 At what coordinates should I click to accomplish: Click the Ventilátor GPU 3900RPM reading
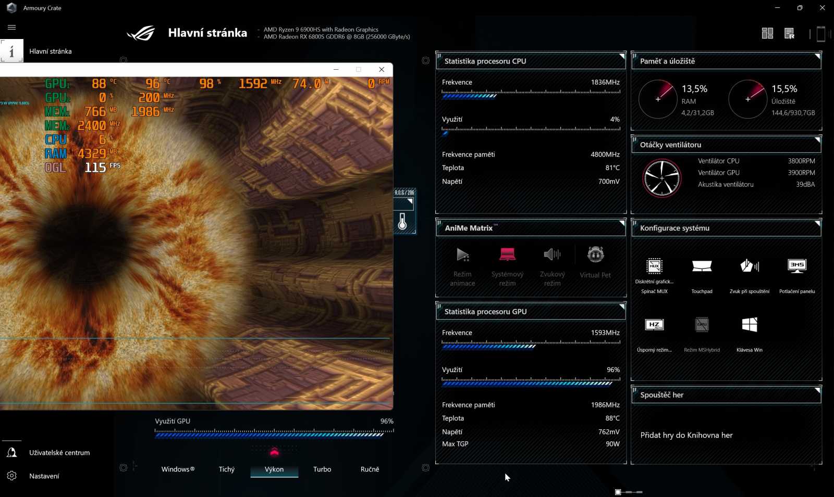tap(801, 173)
